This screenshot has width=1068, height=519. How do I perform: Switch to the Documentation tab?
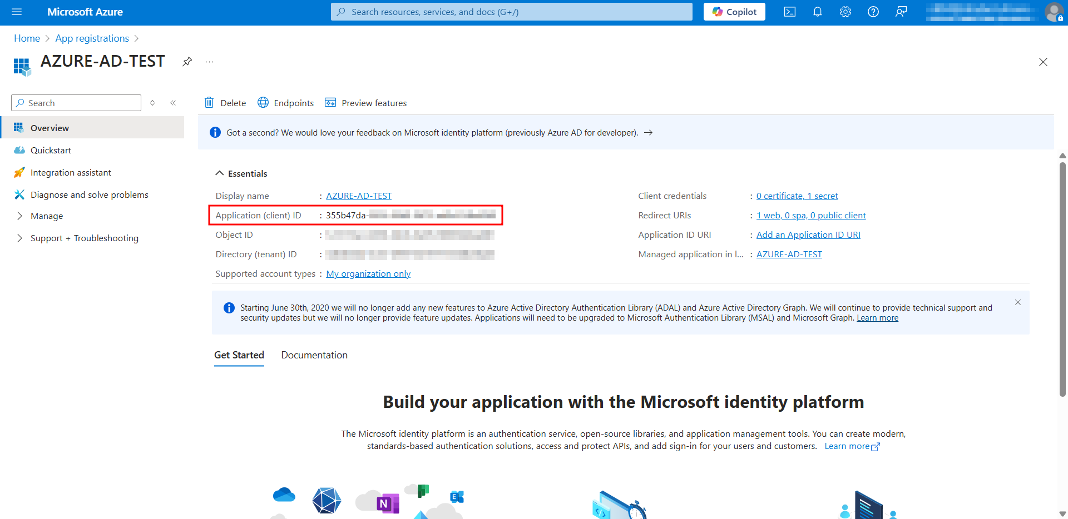point(314,355)
